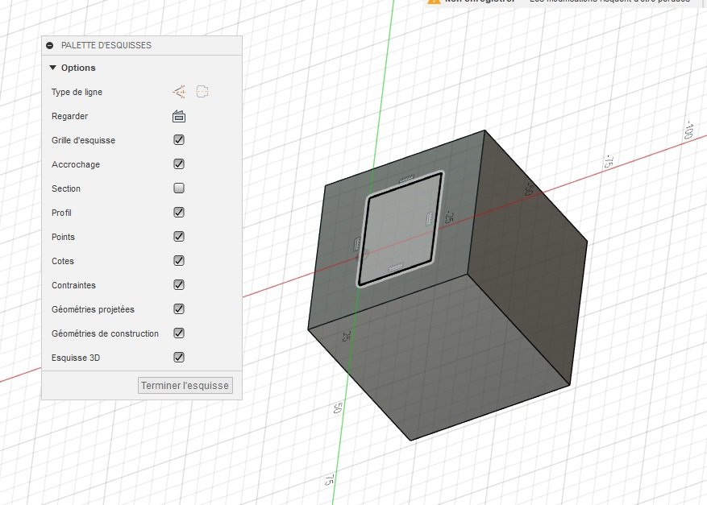707x505 pixels.
Task: Select the constraint glyph on rectangle's bottom edge
Action: [396, 268]
